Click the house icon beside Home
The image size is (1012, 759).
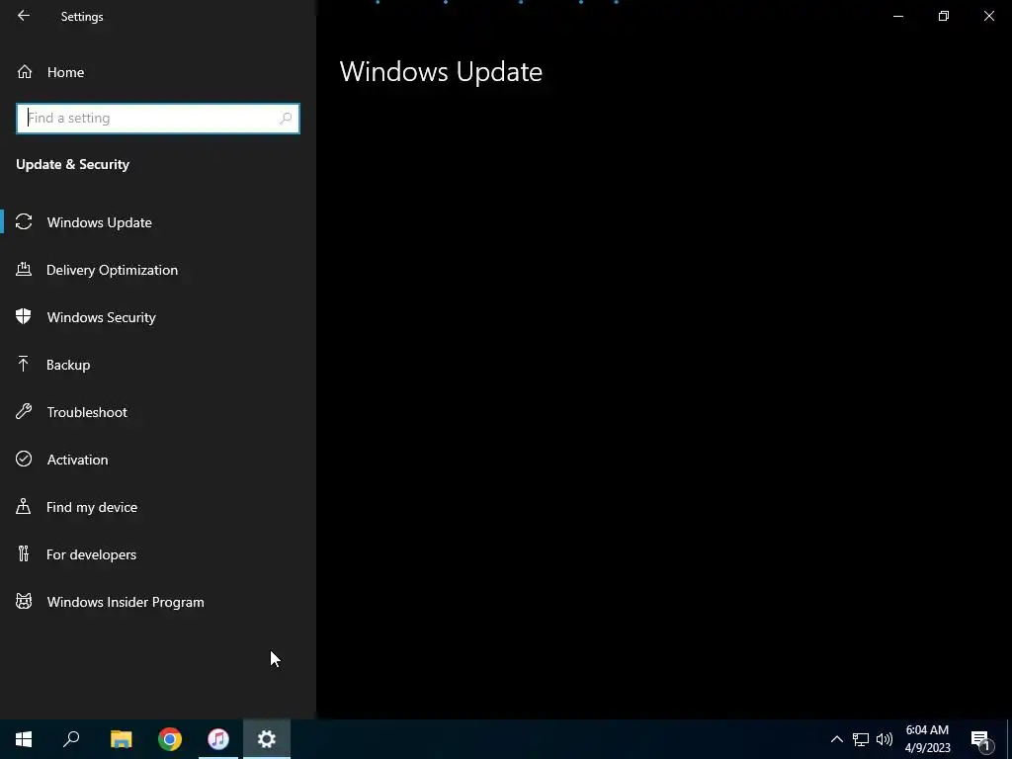(x=25, y=71)
